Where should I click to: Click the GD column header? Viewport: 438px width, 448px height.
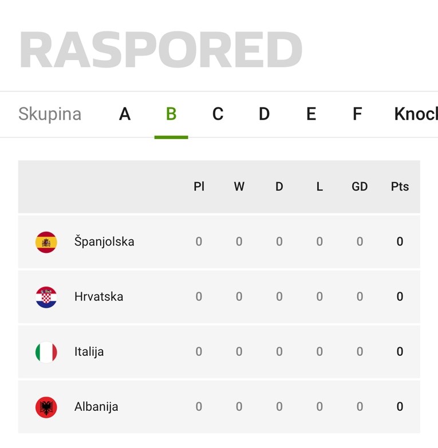pyautogui.click(x=360, y=187)
